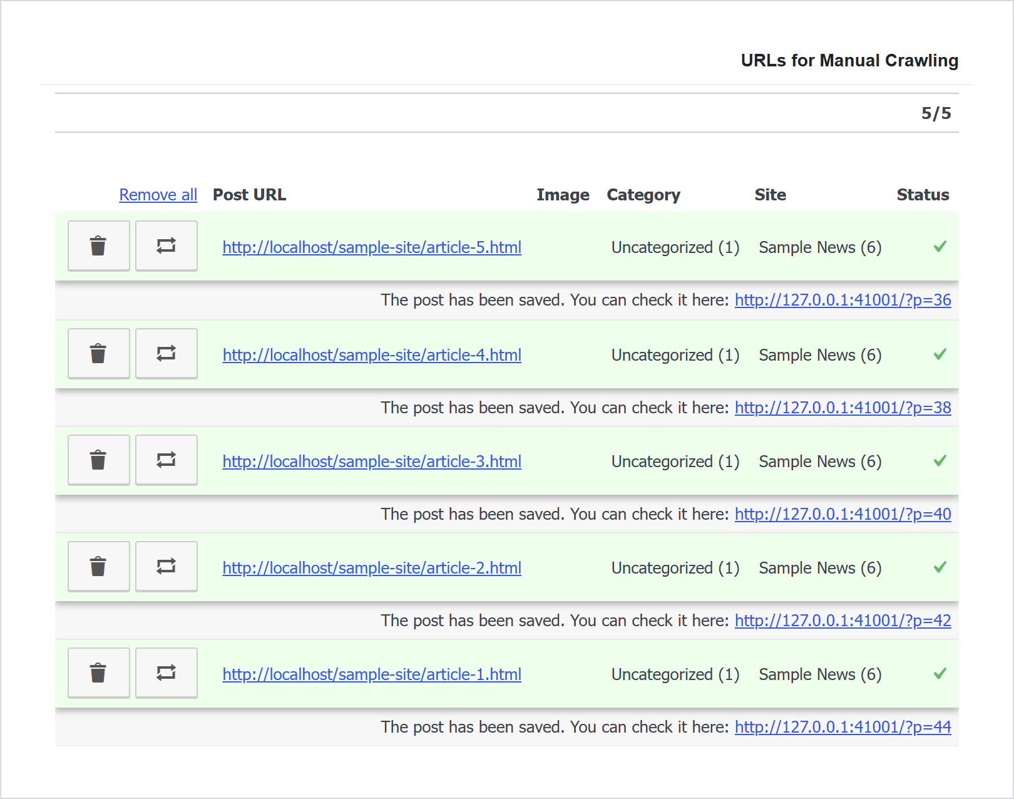Click the green checkmark status for article-2.html

coord(940,567)
